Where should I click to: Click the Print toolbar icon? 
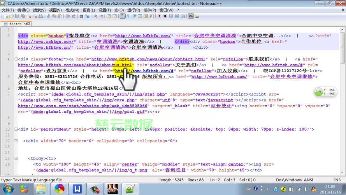40,16
